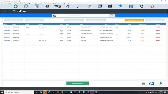Sort by the VIN column header

click(106, 24)
